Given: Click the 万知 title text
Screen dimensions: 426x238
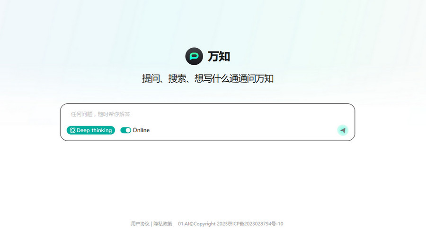Looking at the screenshot, I should click(x=219, y=56).
